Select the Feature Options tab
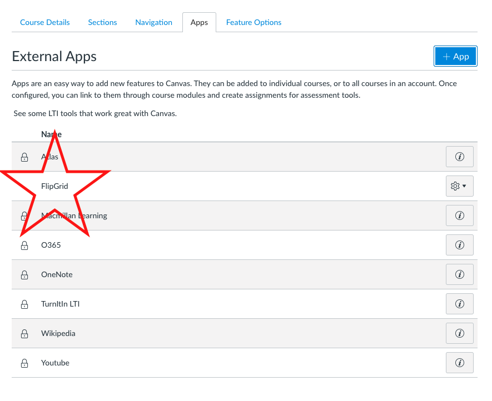Image resolution: width=492 pixels, height=401 pixels. tap(254, 22)
